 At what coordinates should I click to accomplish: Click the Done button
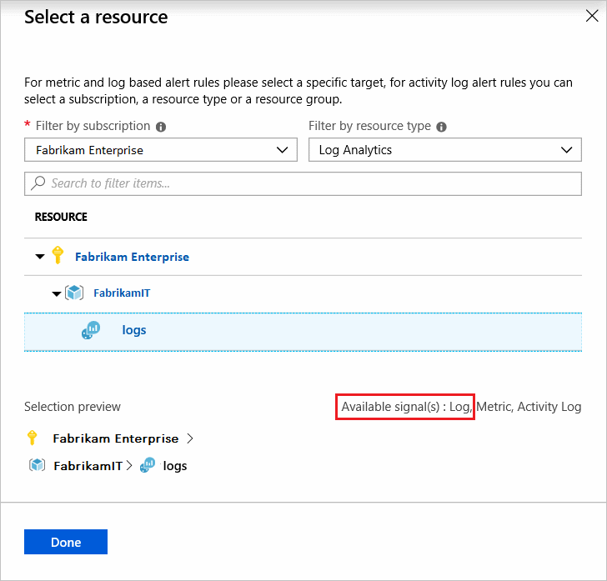pos(66,542)
